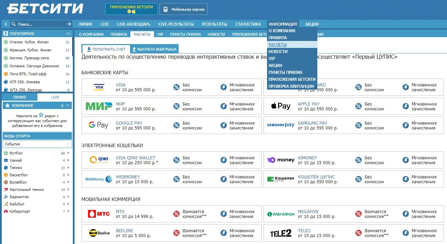The width and height of the screenshot is (447, 244).
Task: Click the Бадминтон sport row
Action: [37, 197]
